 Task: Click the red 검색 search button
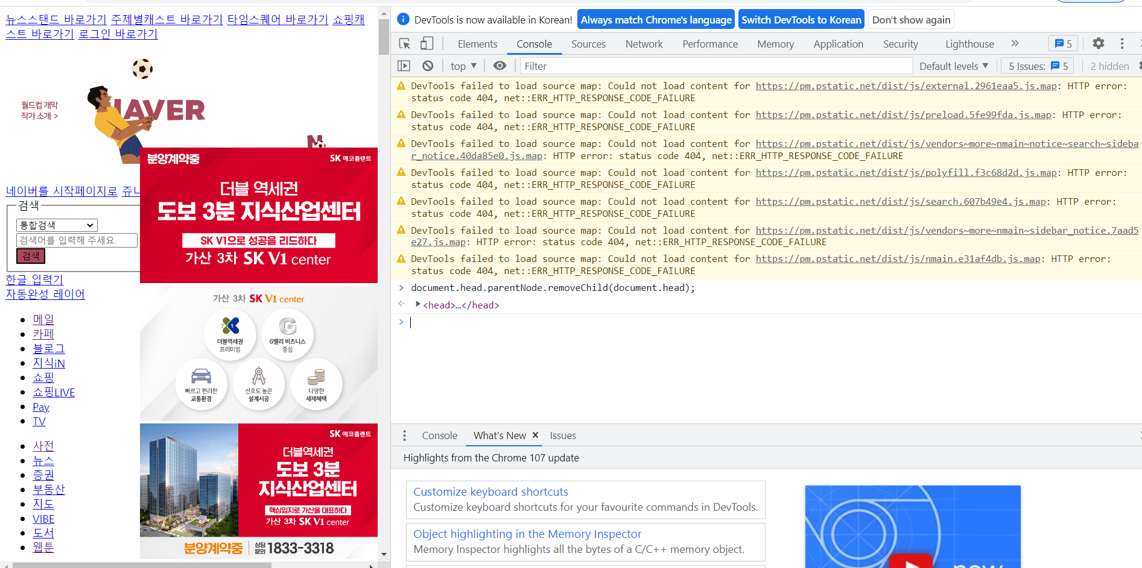pos(31,256)
